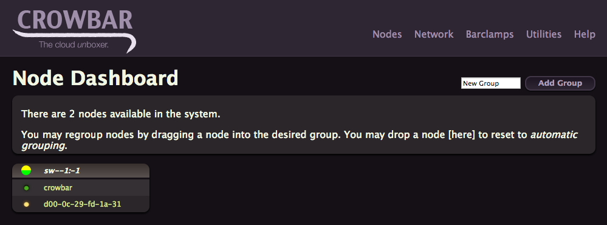Viewport: 607px width, 225px height.
Task: Click the italic "automatic grouping" text
Action: pos(299,141)
